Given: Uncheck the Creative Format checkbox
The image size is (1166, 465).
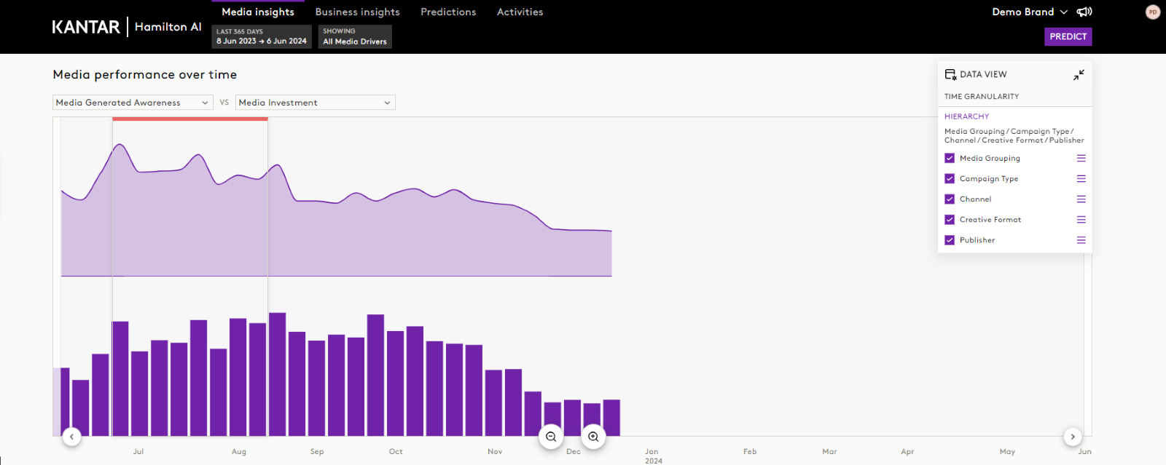Looking at the screenshot, I should click(950, 219).
